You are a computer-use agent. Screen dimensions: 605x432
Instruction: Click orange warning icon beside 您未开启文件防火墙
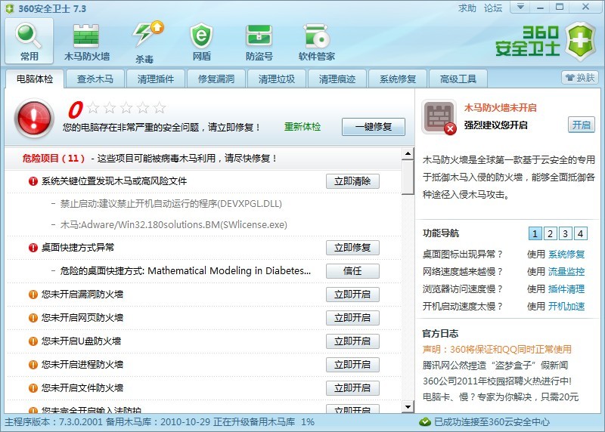point(33,388)
